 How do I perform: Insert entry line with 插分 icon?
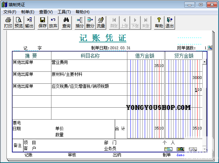tap(80, 23)
